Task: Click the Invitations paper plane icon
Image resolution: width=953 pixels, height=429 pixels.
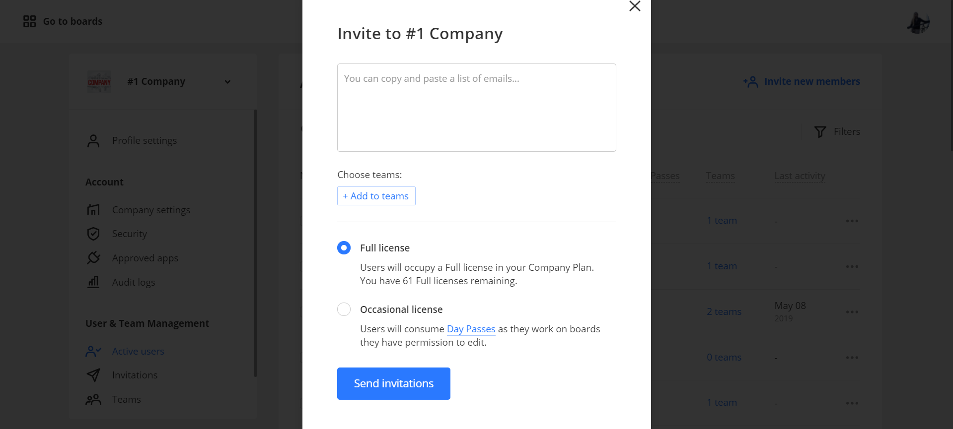Action: (x=93, y=375)
